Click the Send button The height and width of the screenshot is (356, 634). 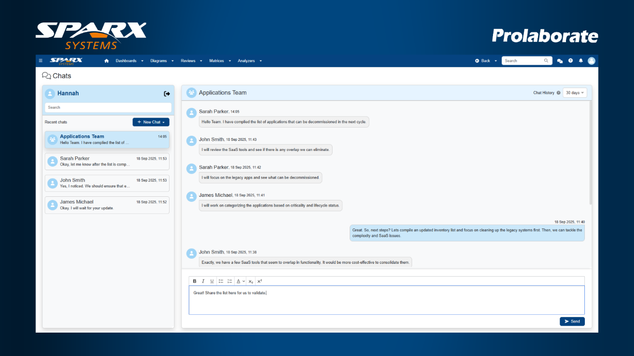[572, 322]
